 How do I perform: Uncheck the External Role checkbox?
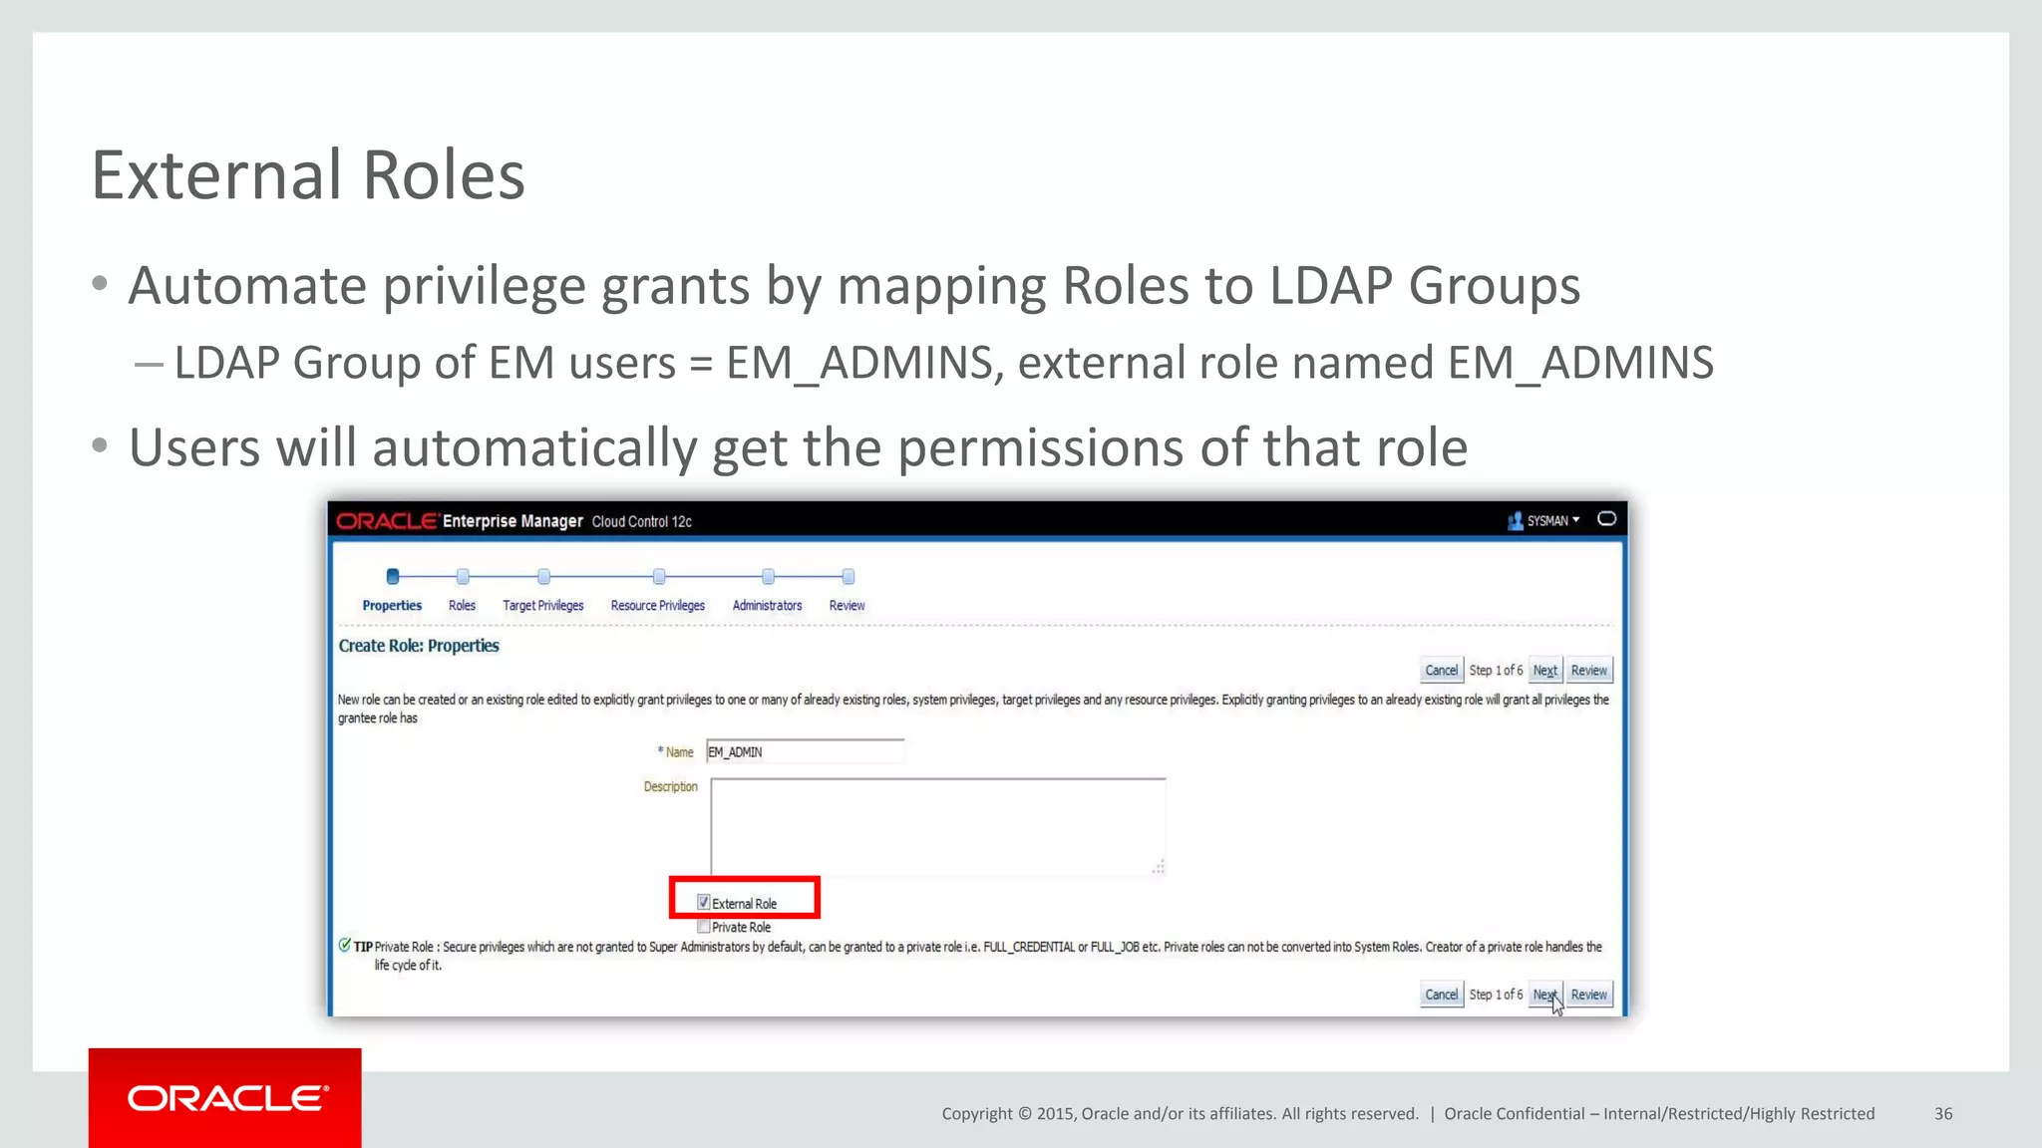pyautogui.click(x=704, y=902)
